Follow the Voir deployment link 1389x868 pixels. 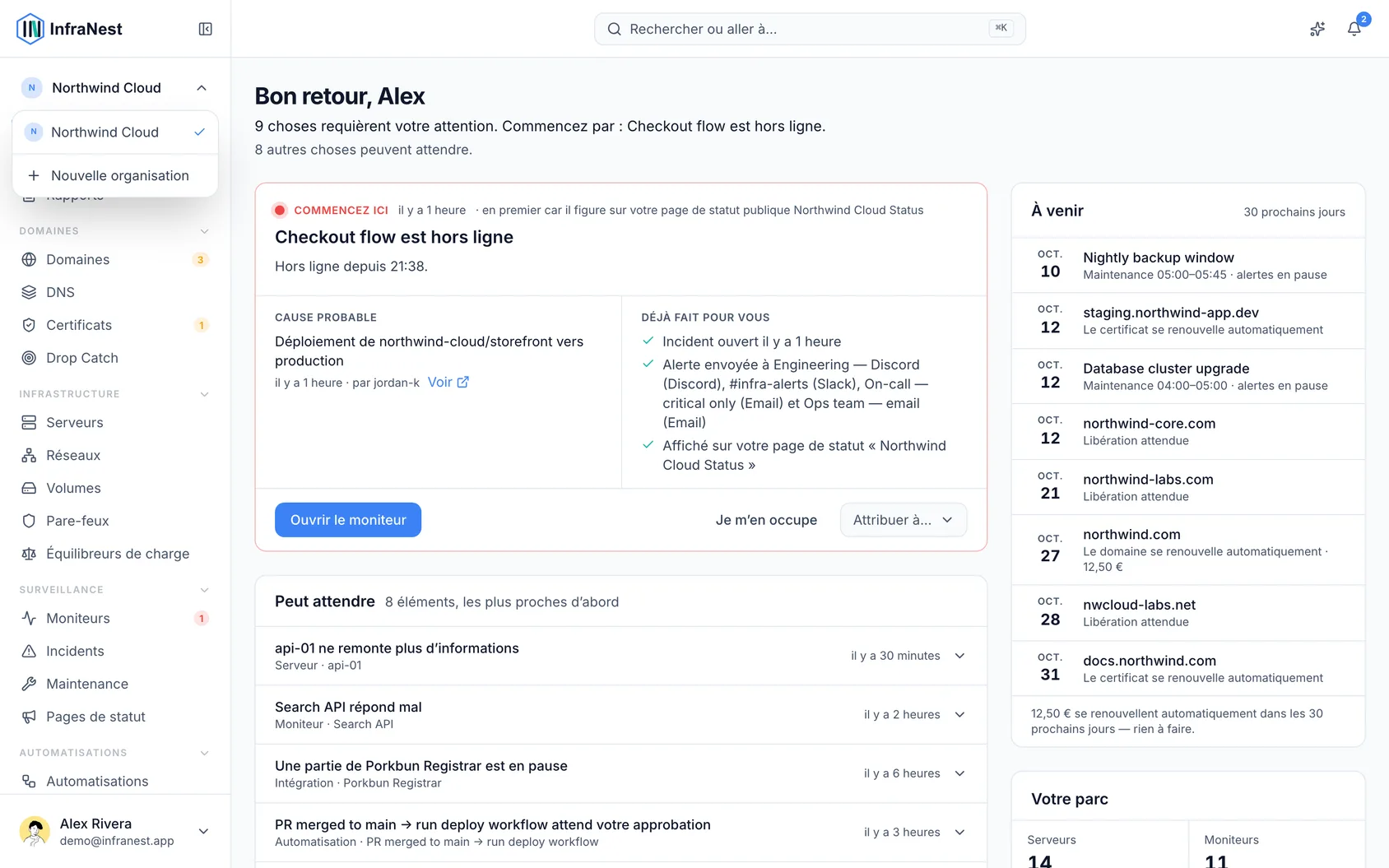tap(448, 382)
